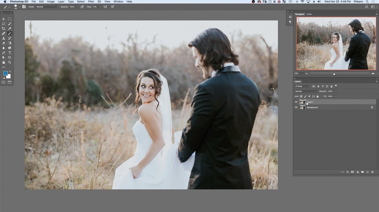Toggle lock all on the layer
Screen dimensions: 379x212
pyautogui.click(x=317, y=96)
